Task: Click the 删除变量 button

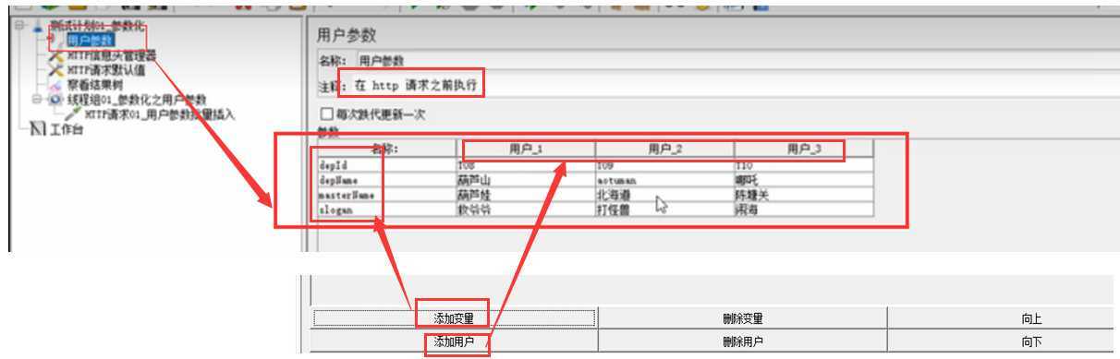Action: point(742,318)
